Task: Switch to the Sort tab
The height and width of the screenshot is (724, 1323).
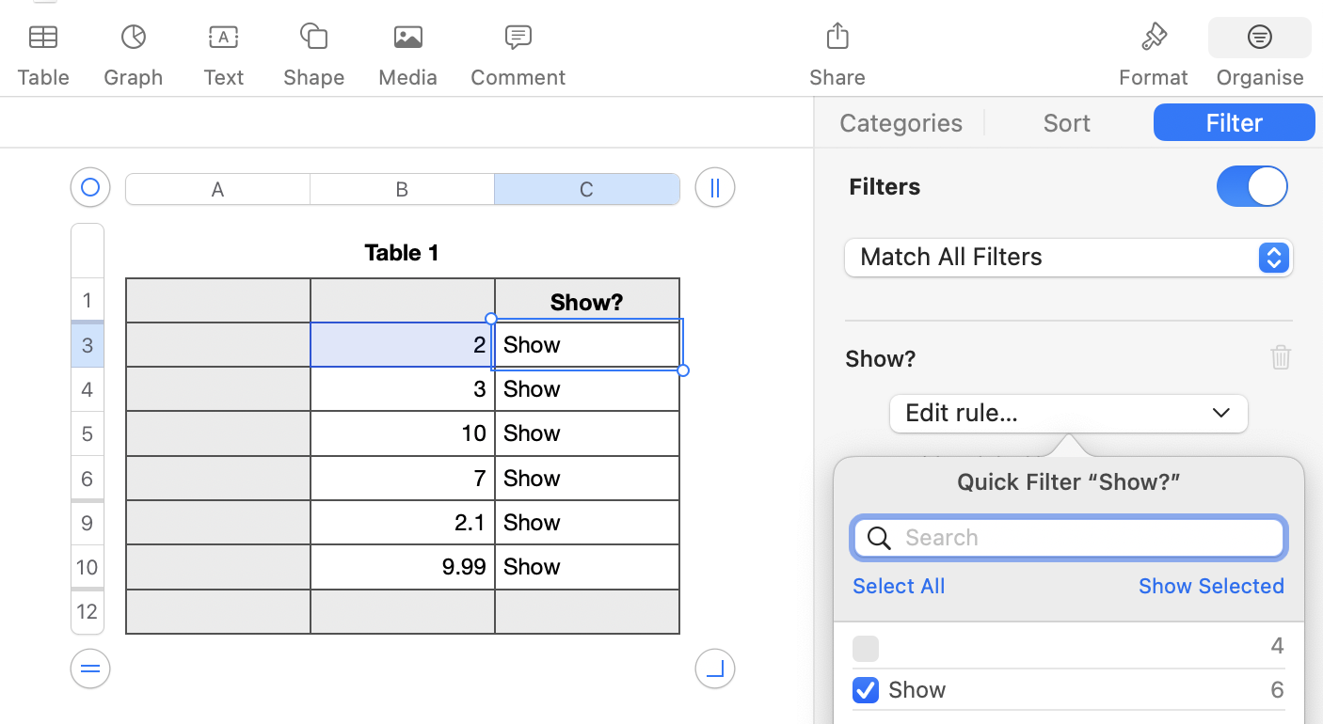Action: click(x=1066, y=123)
